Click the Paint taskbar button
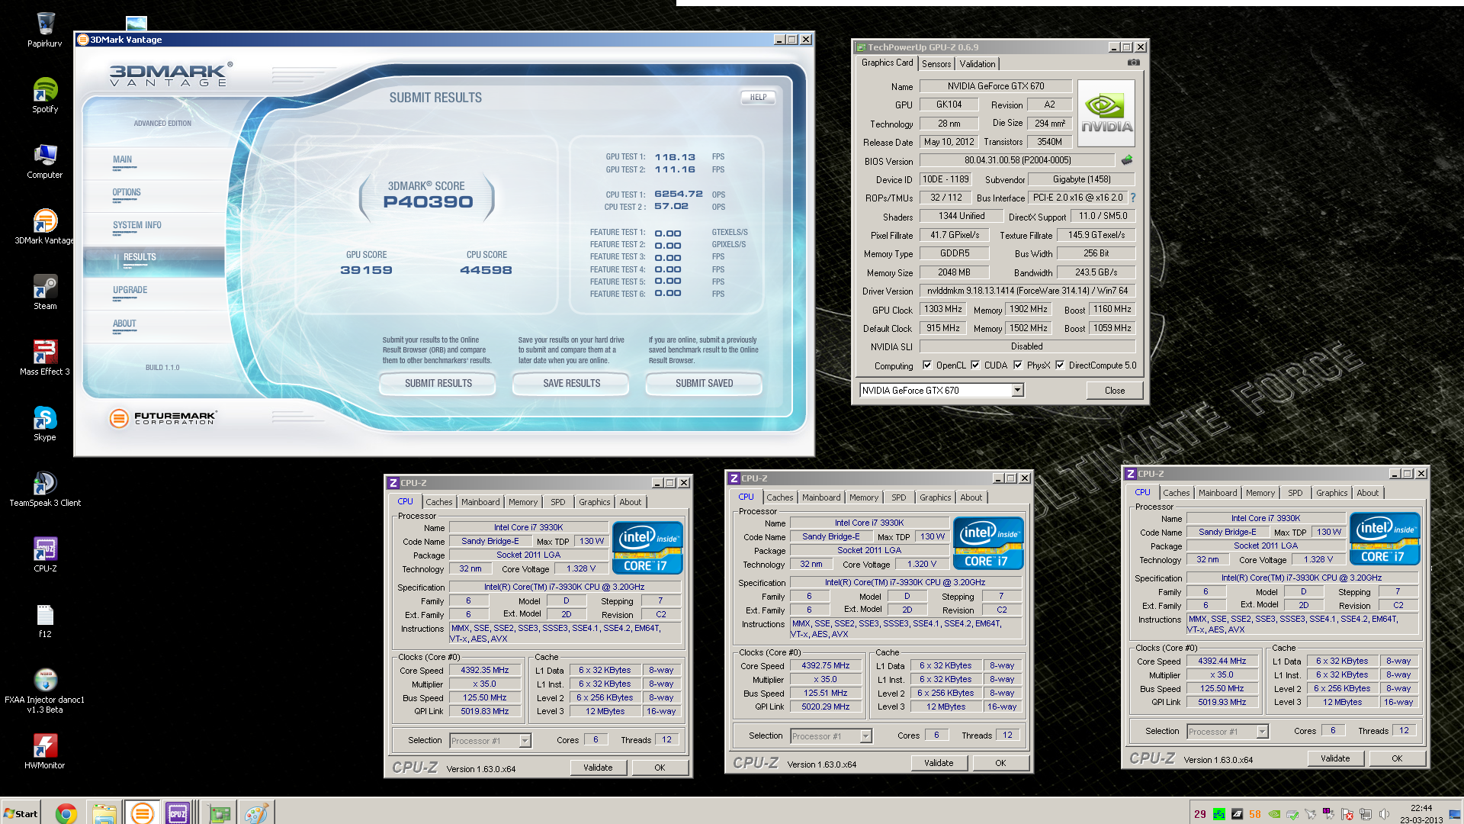 pos(256,813)
